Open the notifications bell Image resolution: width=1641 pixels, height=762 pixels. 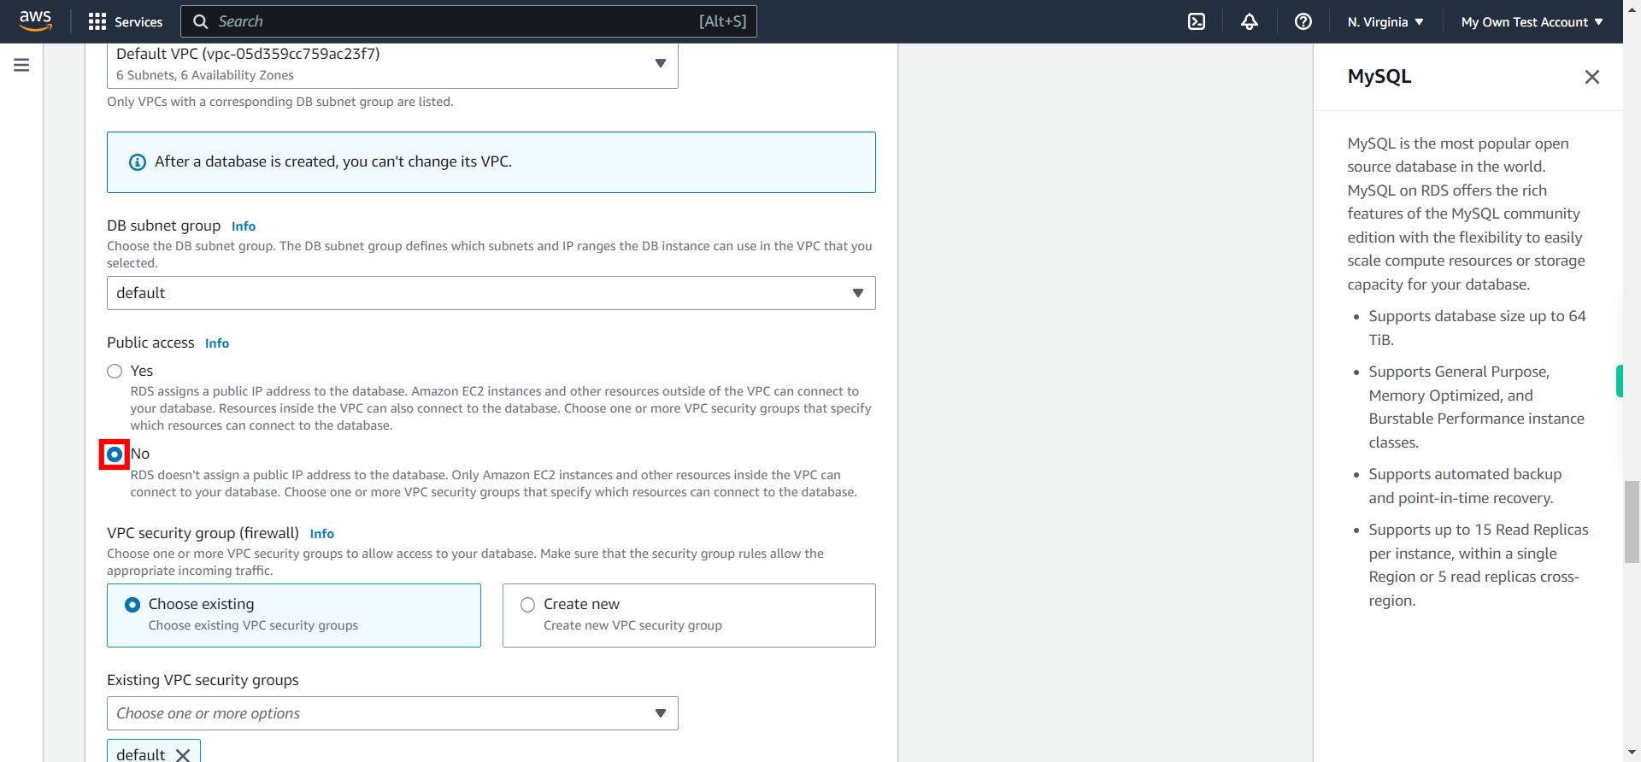coord(1250,21)
